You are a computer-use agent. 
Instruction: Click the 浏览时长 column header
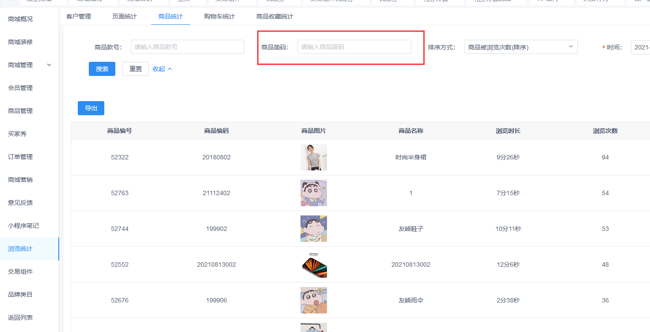coord(508,131)
